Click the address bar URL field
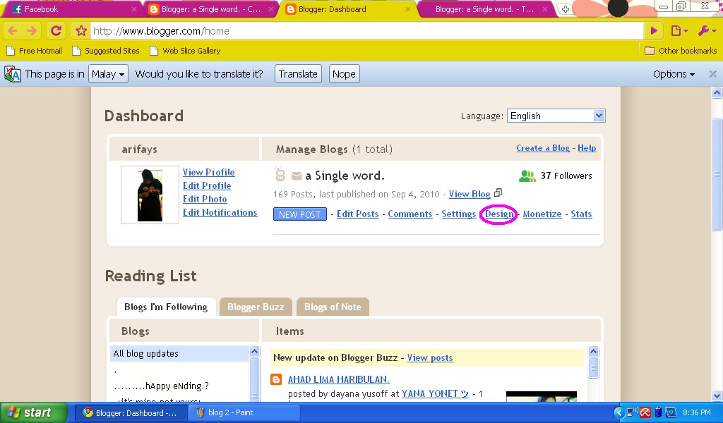 (x=366, y=31)
